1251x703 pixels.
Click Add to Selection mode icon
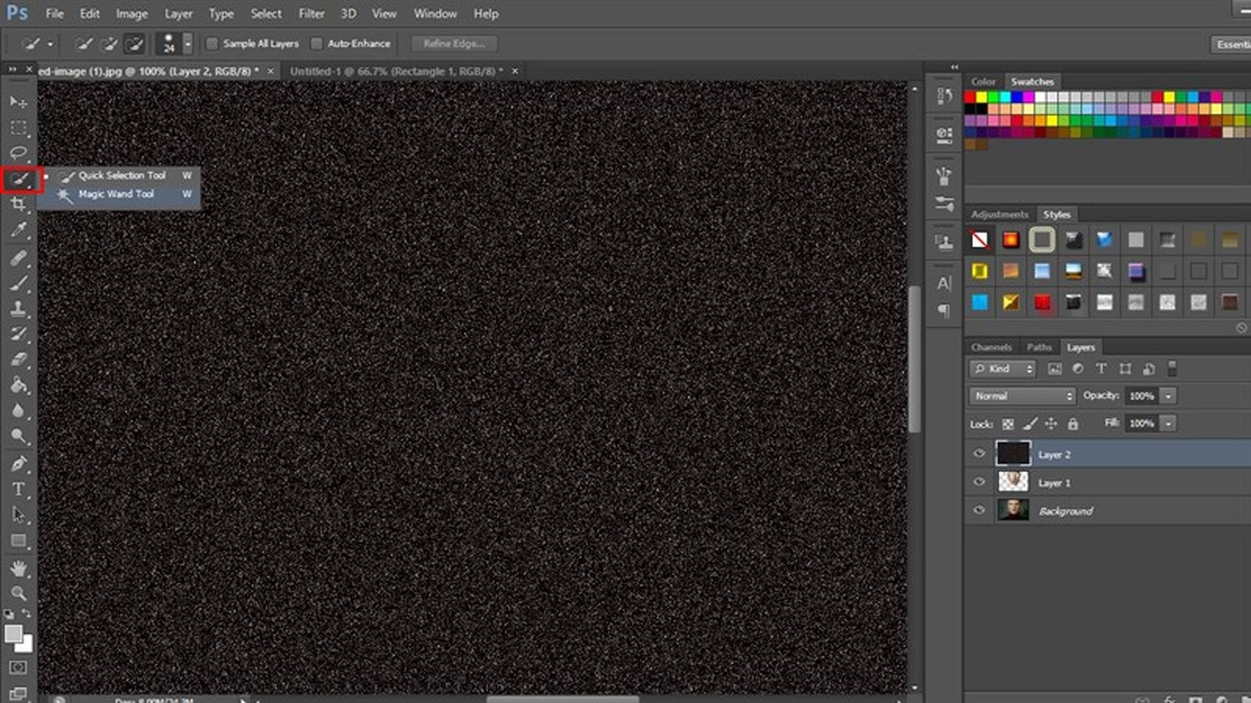[x=109, y=43]
